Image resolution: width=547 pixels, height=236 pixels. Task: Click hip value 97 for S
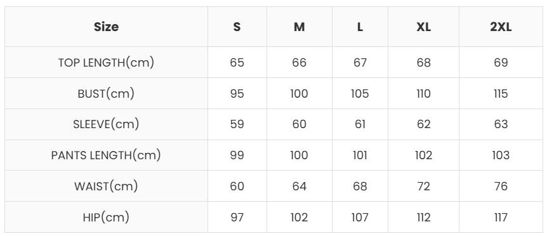(237, 217)
